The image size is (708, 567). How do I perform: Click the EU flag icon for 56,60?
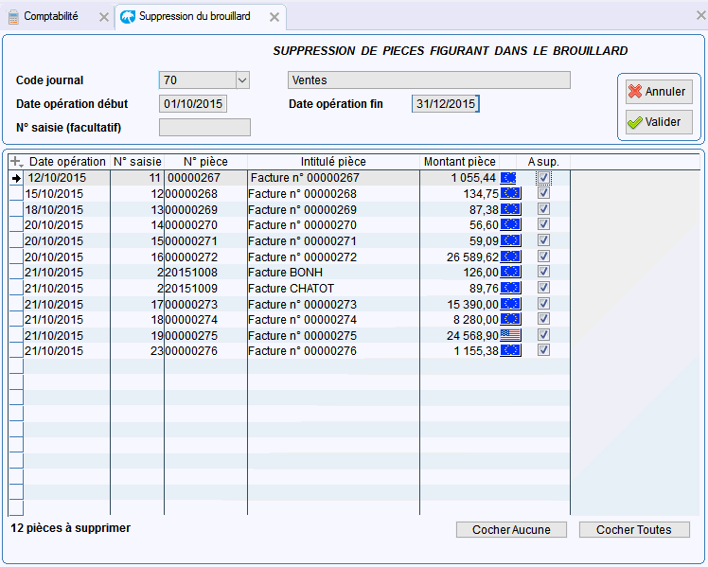pos(511,224)
